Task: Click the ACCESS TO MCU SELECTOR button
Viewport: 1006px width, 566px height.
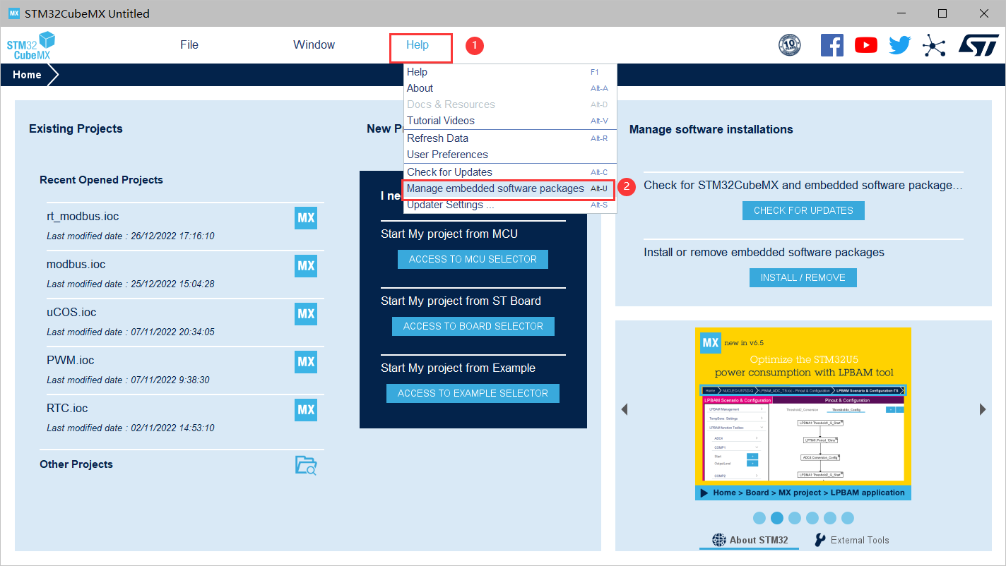Action: [473, 259]
